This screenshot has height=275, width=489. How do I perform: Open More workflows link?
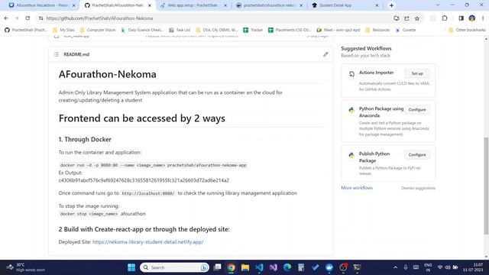(357, 188)
